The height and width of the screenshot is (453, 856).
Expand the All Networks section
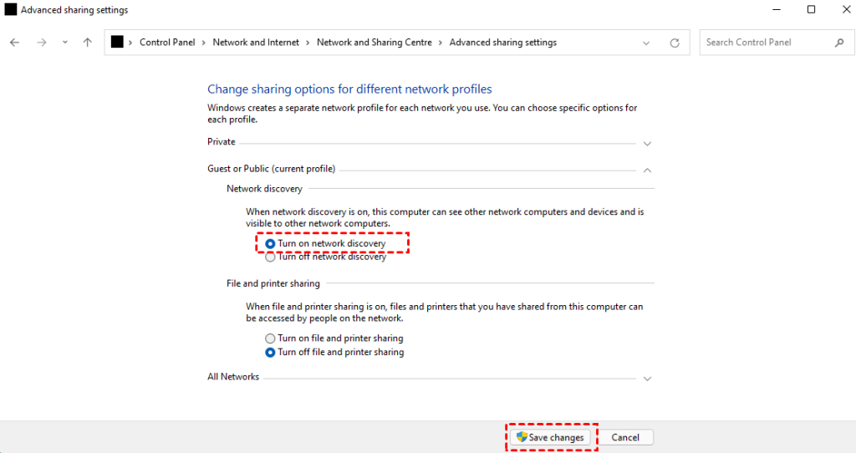pyautogui.click(x=647, y=379)
